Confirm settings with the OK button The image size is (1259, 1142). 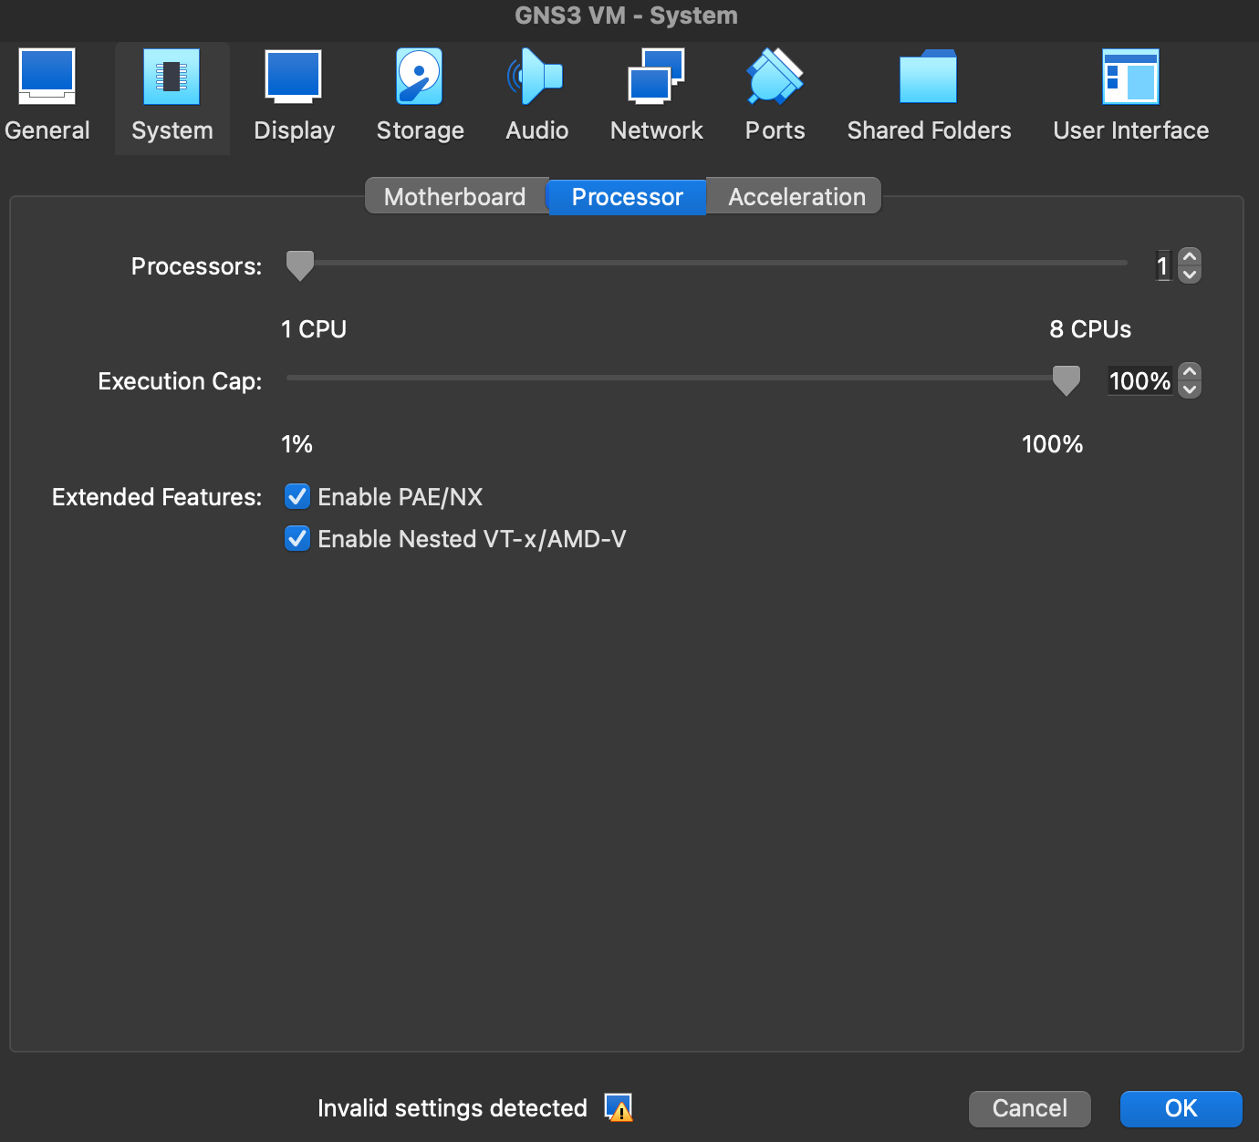pos(1181,1108)
